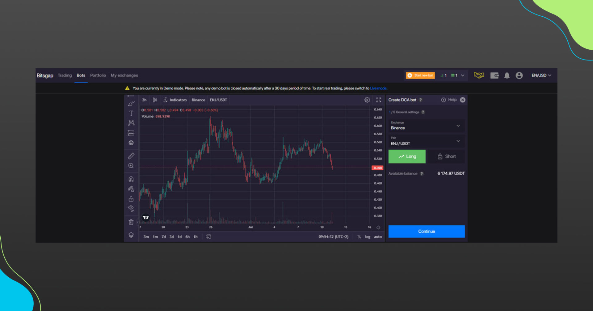The image size is (593, 311).
Task: Select the Text drawing tool
Action: 131,113
